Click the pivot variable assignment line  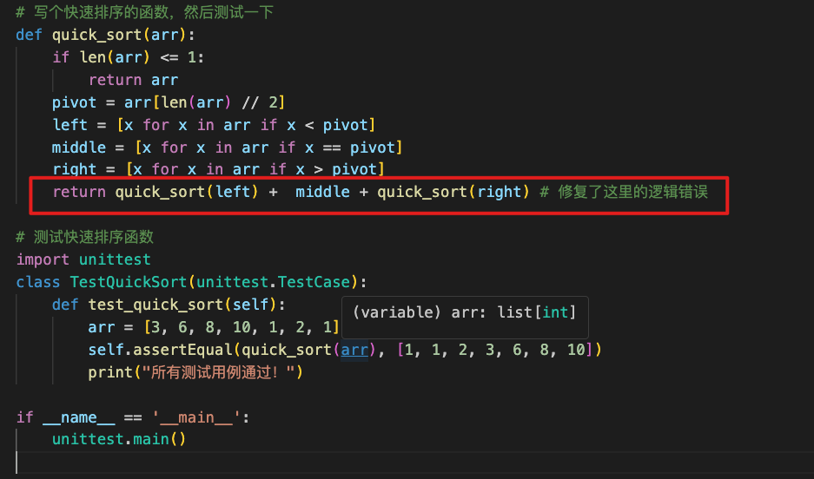click(x=169, y=102)
